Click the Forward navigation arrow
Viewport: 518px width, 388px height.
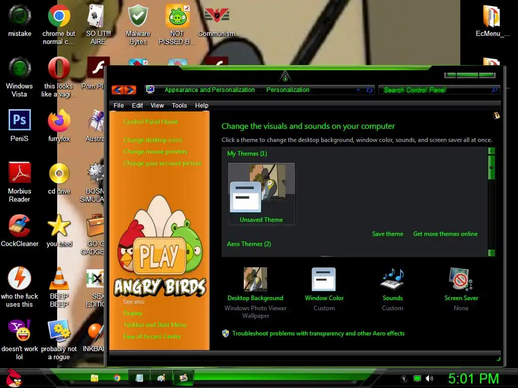tap(130, 90)
